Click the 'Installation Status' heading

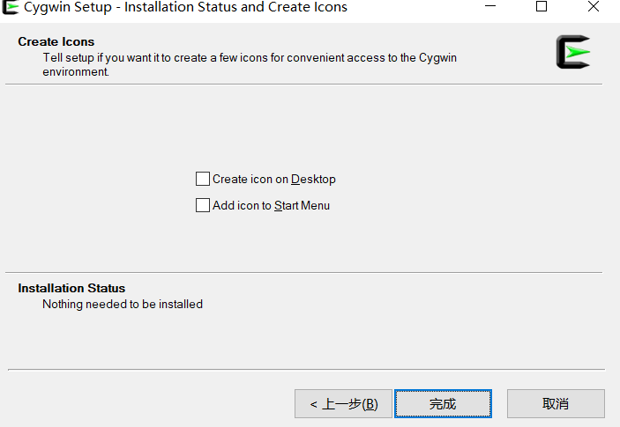tap(71, 288)
